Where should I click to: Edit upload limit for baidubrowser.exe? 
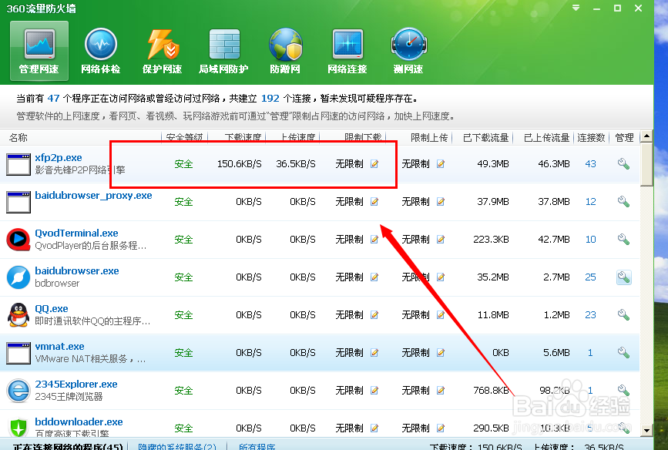tap(441, 277)
